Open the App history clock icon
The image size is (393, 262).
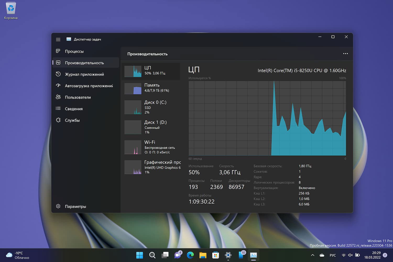point(58,74)
